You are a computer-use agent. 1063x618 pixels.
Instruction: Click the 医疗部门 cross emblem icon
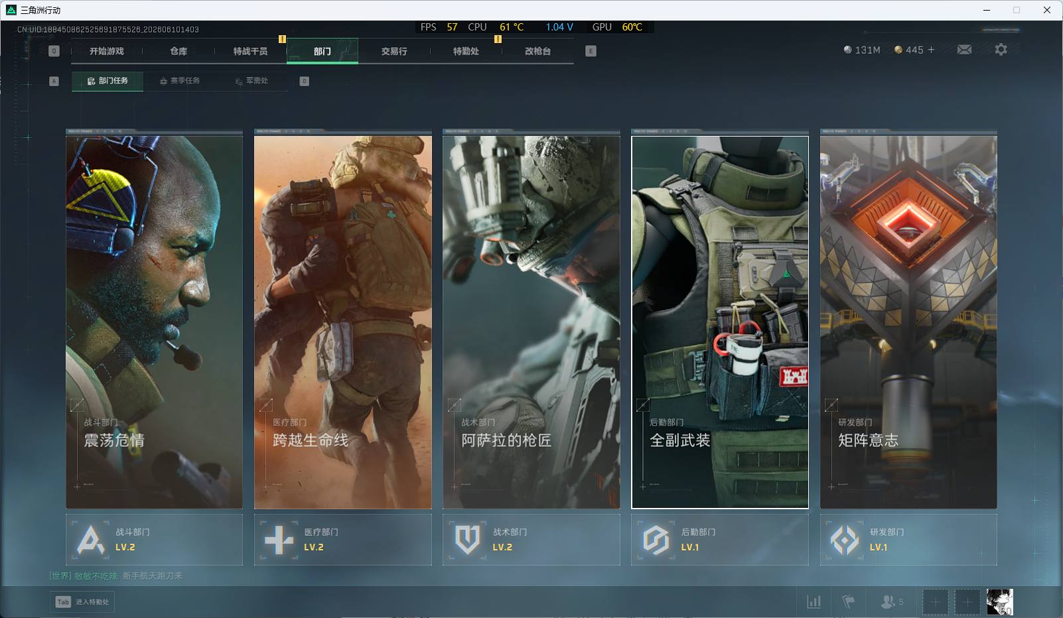pos(279,540)
